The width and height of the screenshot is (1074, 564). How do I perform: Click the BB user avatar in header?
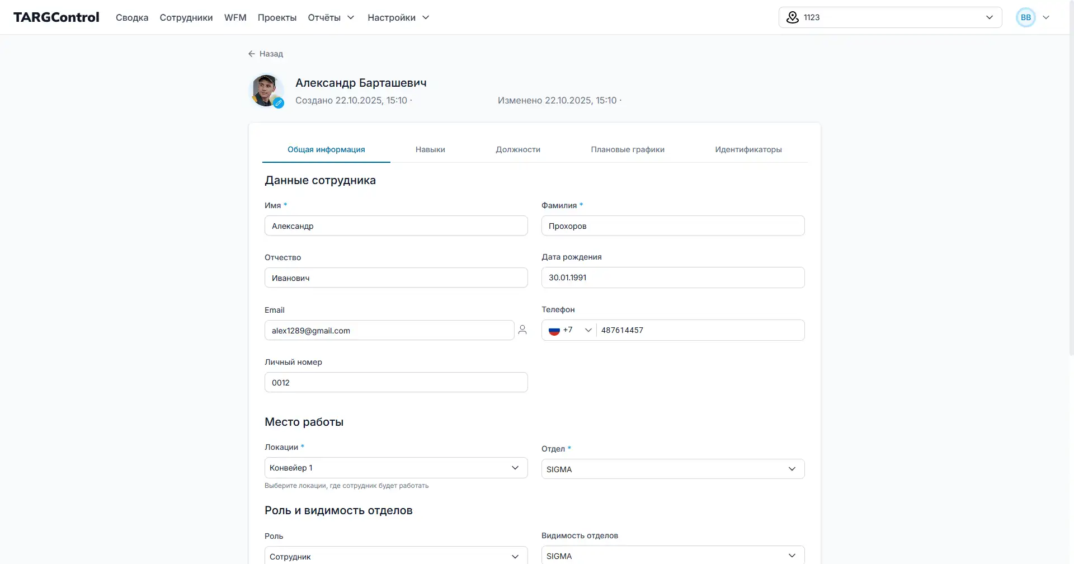pos(1026,17)
